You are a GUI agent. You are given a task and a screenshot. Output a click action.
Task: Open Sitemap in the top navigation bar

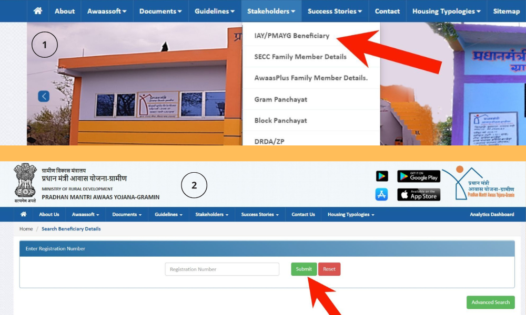tap(506, 11)
